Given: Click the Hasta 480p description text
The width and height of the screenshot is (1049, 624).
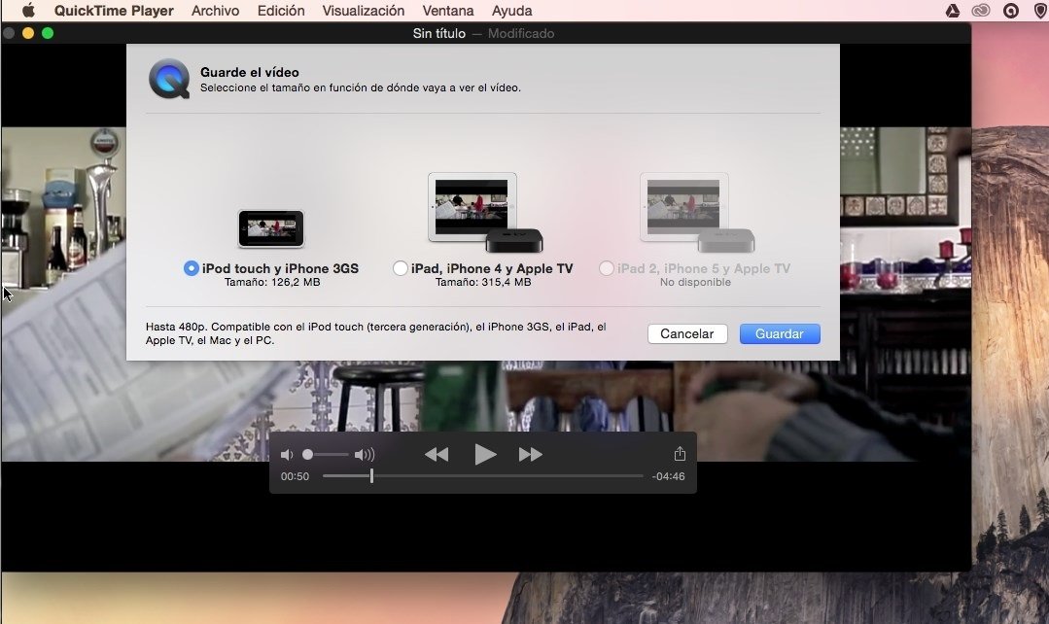Looking at the screenshot, I should pyautogui.click(x=376, y=333).
